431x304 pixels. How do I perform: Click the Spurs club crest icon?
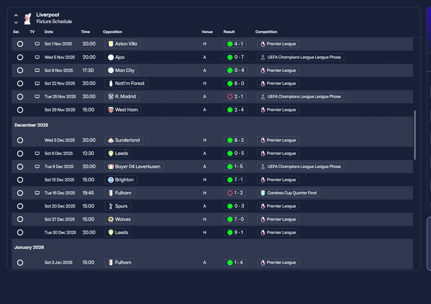[x=111, y=206]
